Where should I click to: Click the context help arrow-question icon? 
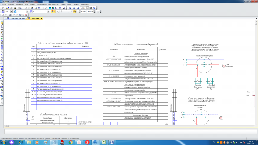tap(64, 8)
